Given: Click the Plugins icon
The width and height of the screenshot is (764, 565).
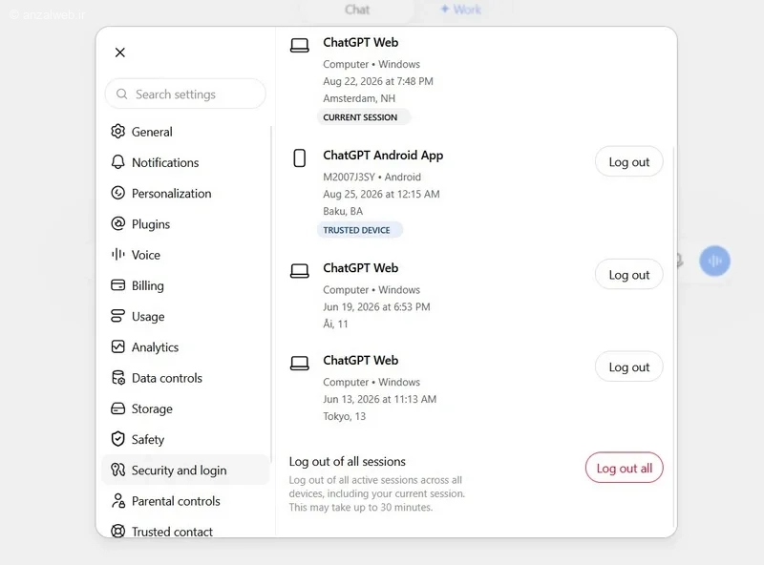Looking at the screenshot, I should [117, 223].
